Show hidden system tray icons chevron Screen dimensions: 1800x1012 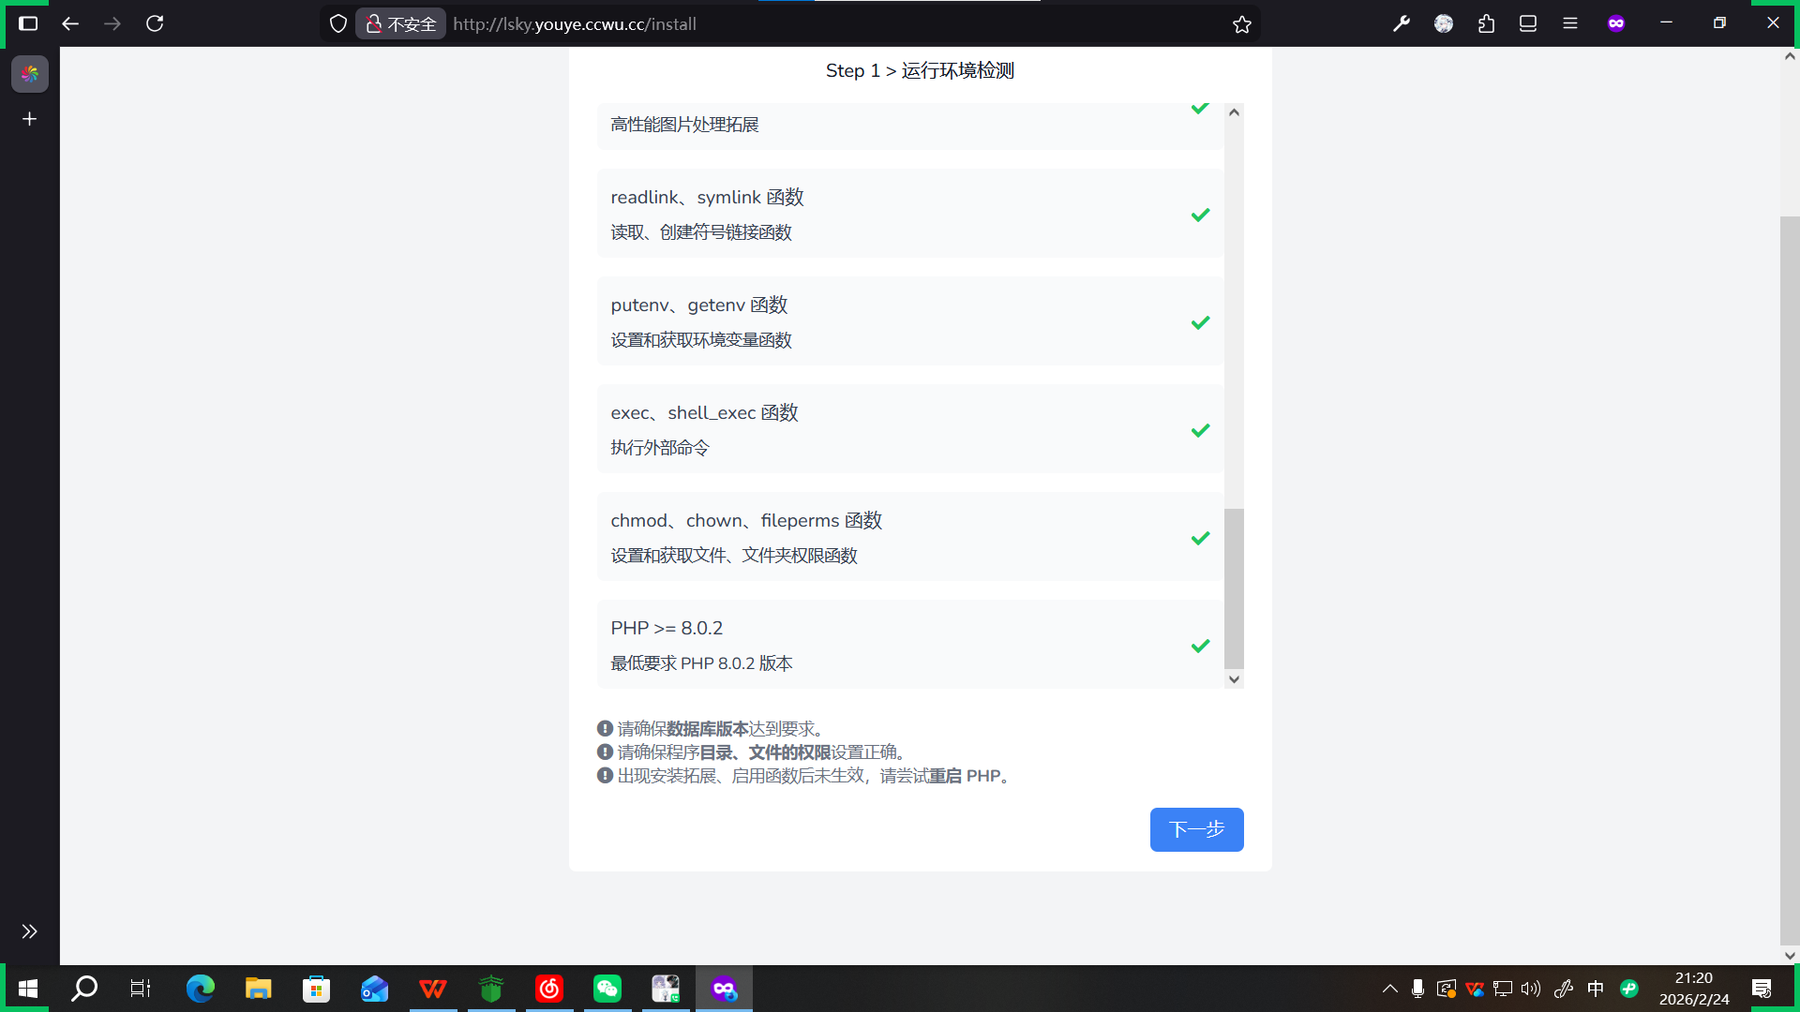pyautogui.click(x=1389, y=989)
